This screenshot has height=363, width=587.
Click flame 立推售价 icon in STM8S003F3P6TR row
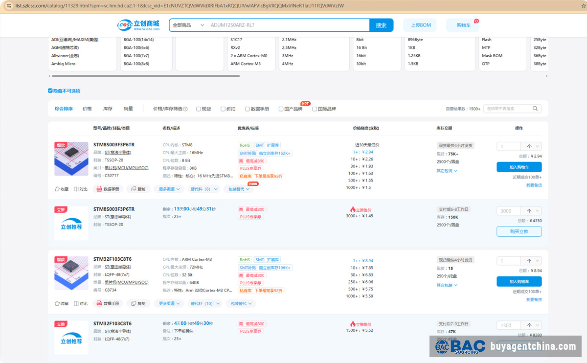pyautogui.click(x=353, y=209)
